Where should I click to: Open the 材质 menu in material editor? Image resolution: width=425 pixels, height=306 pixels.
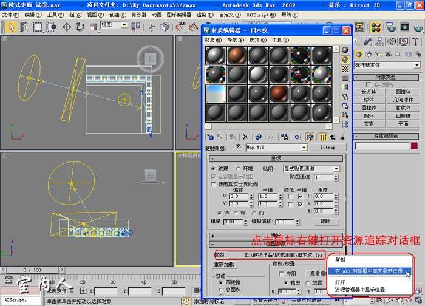(213, 40)
